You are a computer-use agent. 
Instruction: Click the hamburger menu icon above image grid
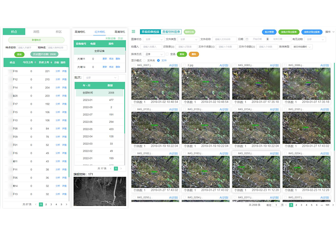(x=134, y=31)
